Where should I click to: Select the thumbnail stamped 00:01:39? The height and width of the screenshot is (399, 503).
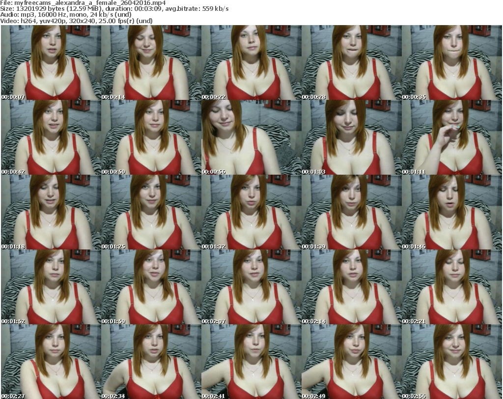coord(352,212)
